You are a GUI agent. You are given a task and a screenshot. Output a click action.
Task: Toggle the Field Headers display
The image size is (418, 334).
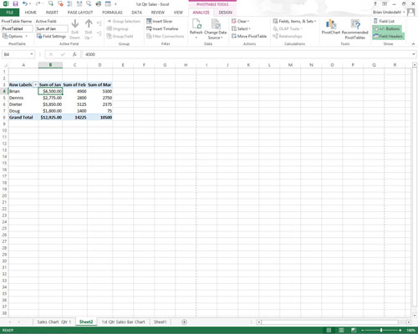[x=388, y=36]
